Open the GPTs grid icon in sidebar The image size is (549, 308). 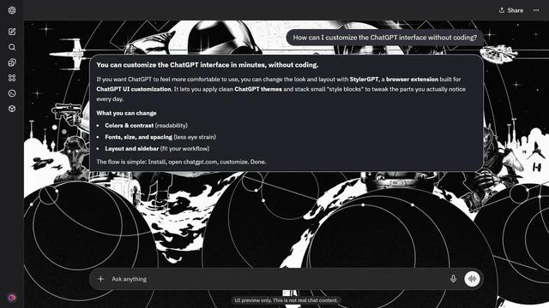(x=12, y=78)
